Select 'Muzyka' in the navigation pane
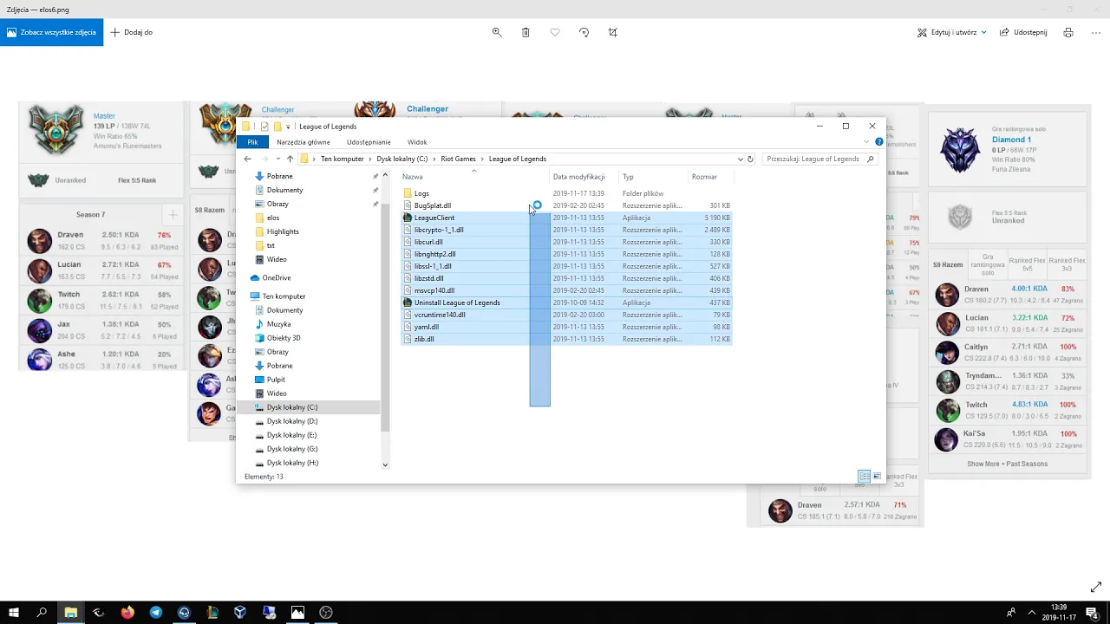This screenshot has width=1110, height=624. click(x=278, y=324)
